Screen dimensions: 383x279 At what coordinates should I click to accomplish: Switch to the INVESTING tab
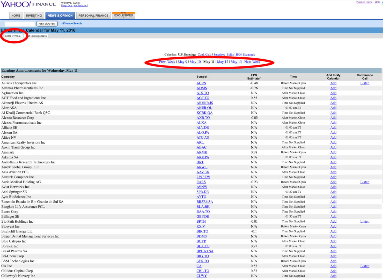(x=34, y=16)
